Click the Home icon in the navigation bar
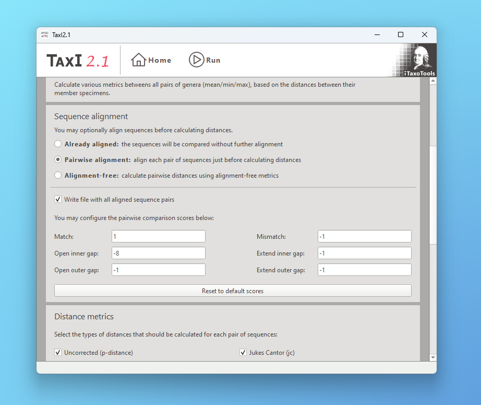The image size is (481, 405). 138,60
